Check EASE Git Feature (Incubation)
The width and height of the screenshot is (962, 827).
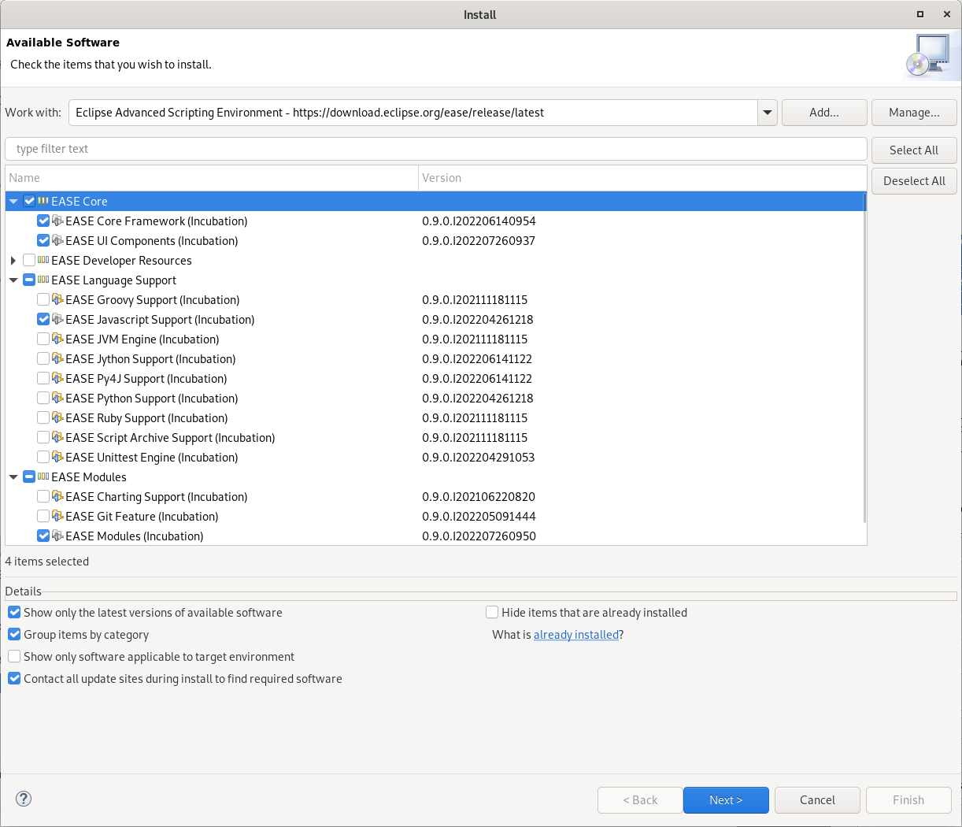[x=43, y=516]
